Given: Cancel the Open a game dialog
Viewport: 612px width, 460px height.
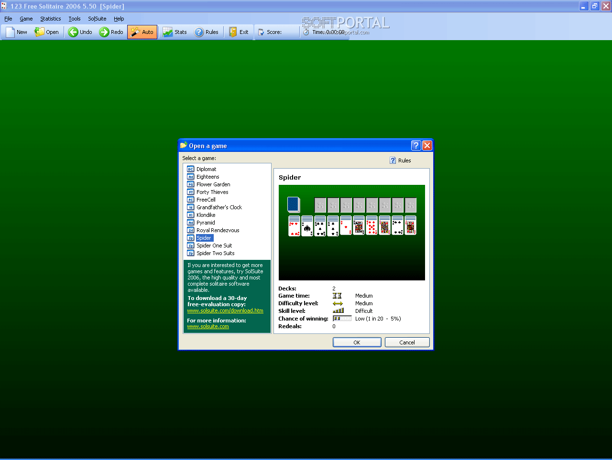Looking at the screenshot, I should (407, 342).
